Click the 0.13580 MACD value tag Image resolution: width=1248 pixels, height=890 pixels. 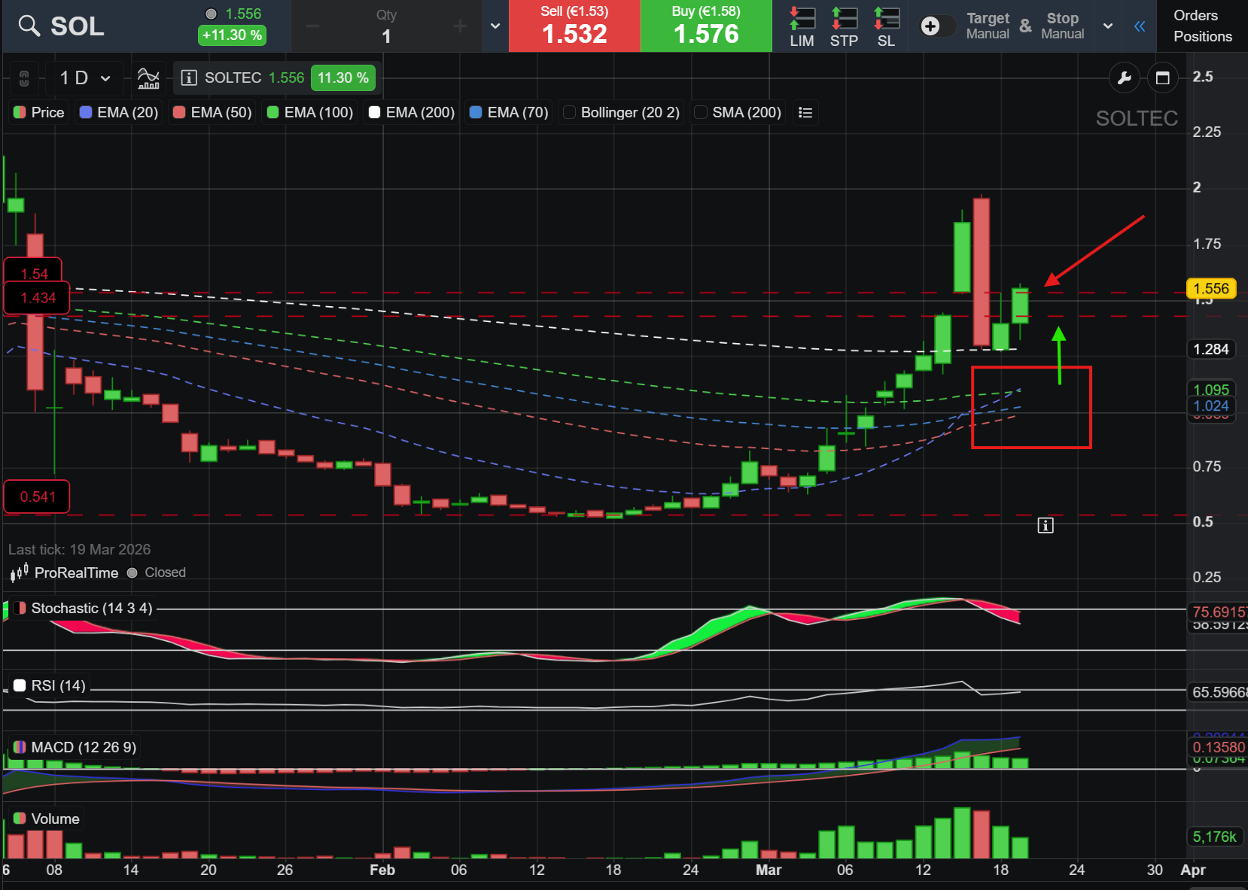tap(1218, 747)
